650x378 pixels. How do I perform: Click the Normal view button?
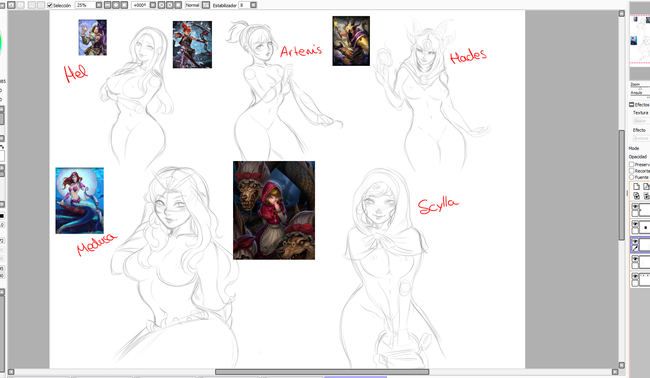click(x=193, y=5)
